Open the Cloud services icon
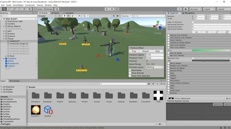 click(x=186, y=9)
